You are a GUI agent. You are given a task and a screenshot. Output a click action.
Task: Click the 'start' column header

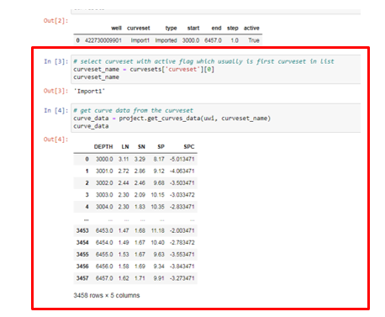click(x=193, y=28)
